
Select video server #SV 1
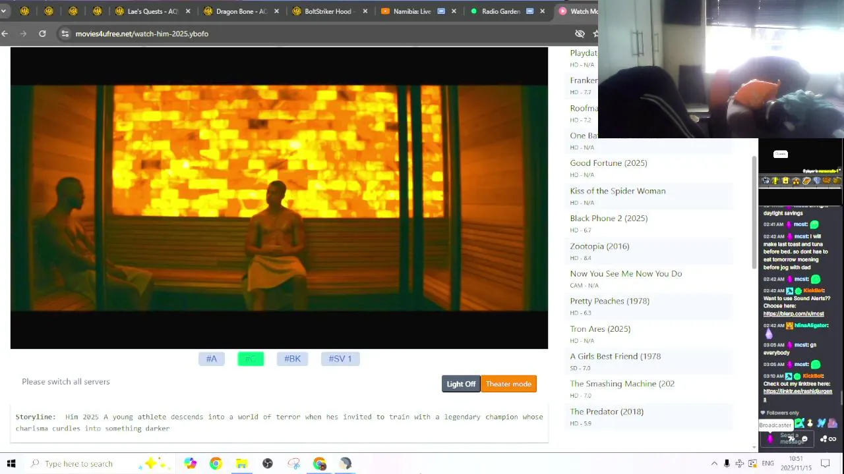(x=340, y=359)
